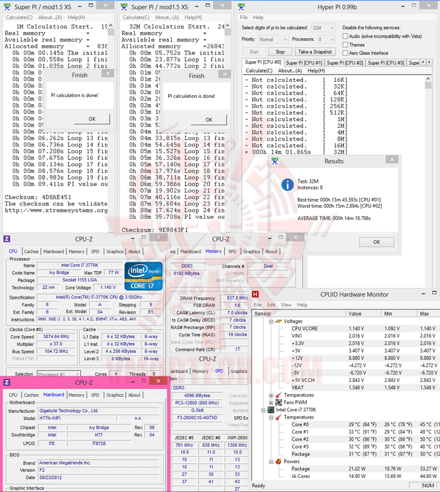
Task: Enable the Audio service checkbox in Hyper PI
Action: (x=345, y=36)
